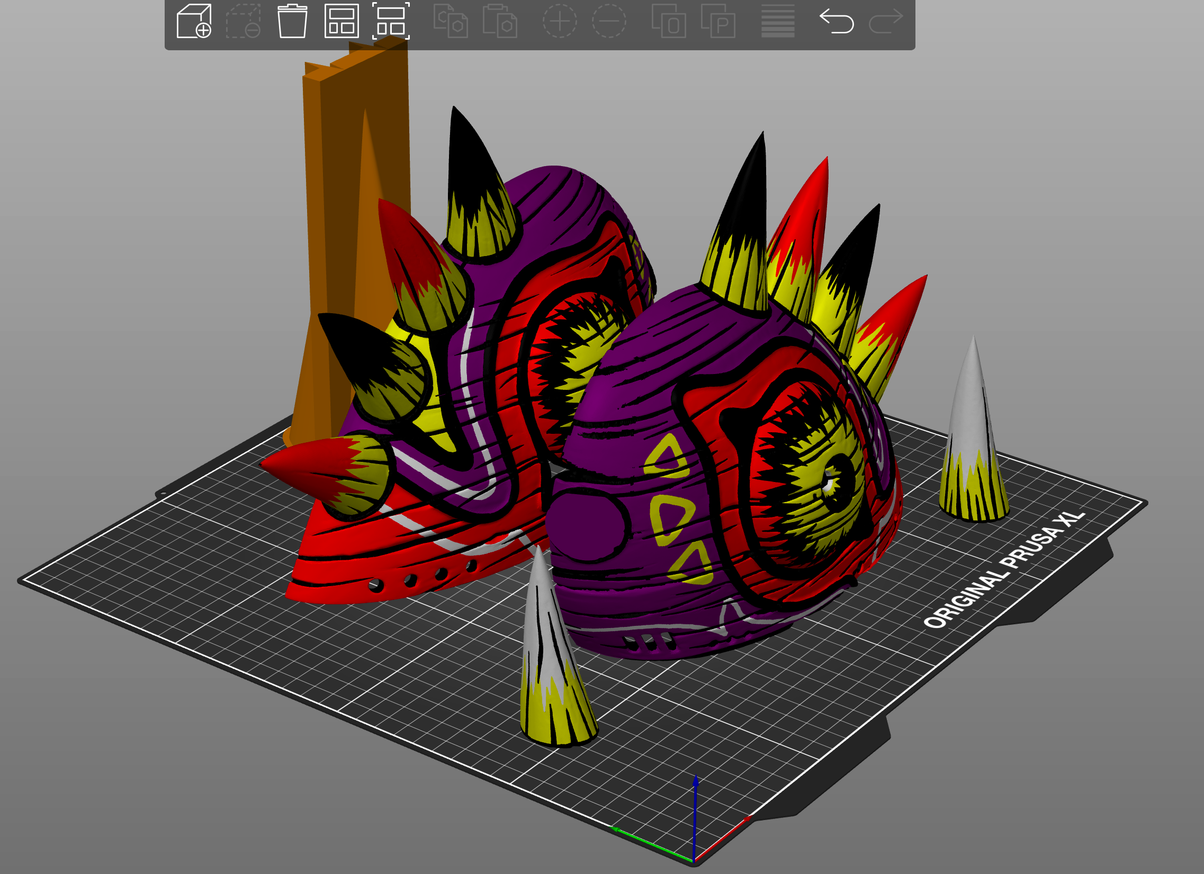The height and width of the screenshot is (874, 1204).
Task: Click the Split to parts icon
Action: tap(718, 21)
